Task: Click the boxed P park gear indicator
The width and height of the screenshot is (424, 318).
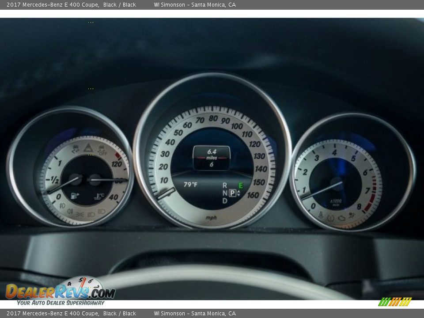Action: 232,193
